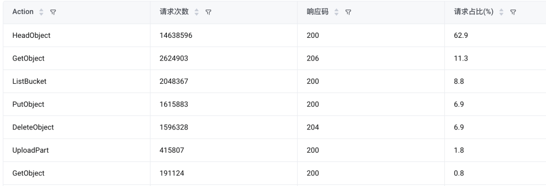Select the DeleteObject action cell

tap(77, 128)
